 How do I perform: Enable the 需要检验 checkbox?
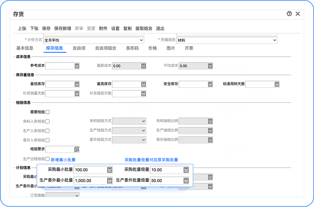tap(47, 112)
